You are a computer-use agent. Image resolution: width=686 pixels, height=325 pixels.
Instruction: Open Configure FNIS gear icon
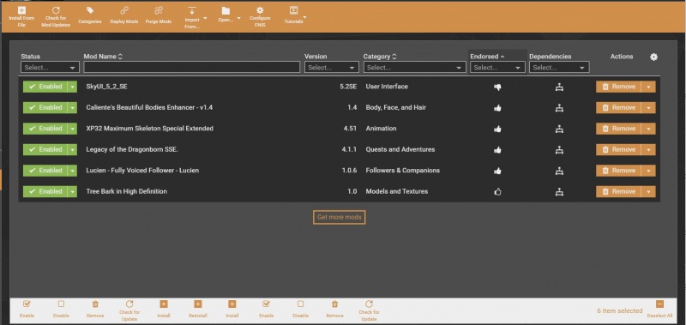coord(260,10)
